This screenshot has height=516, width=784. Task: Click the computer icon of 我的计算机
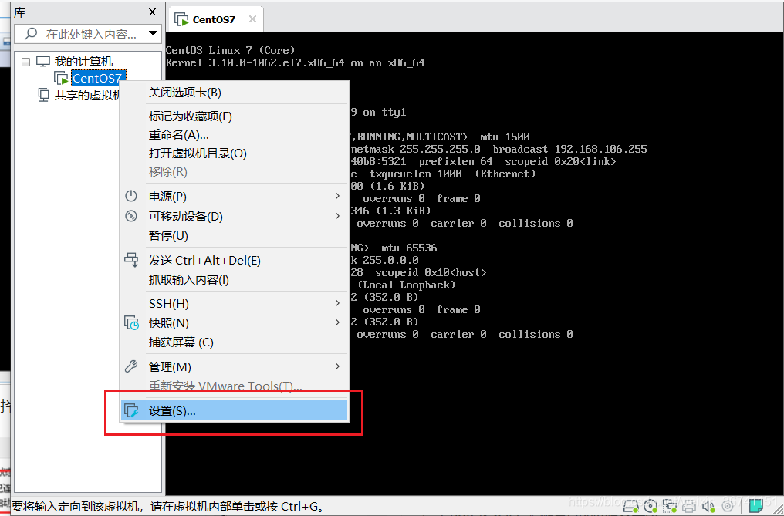[x=43, y=62]
